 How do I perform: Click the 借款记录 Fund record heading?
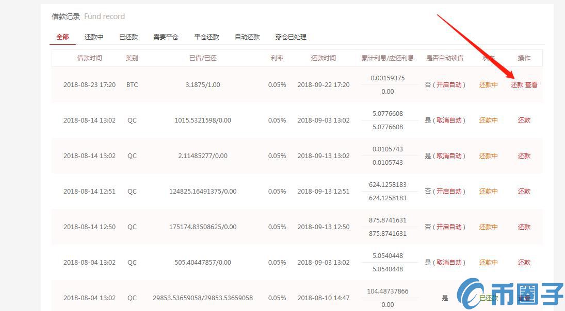(x=88, y=16)
